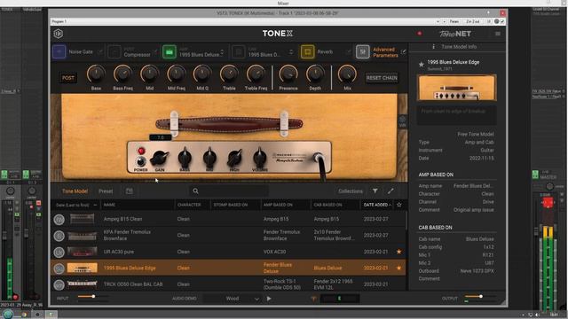The width and height of the screenshot is (568, 319).
Task: Click the amp thumbnail in info panel
Action: [x=457, y=88]
